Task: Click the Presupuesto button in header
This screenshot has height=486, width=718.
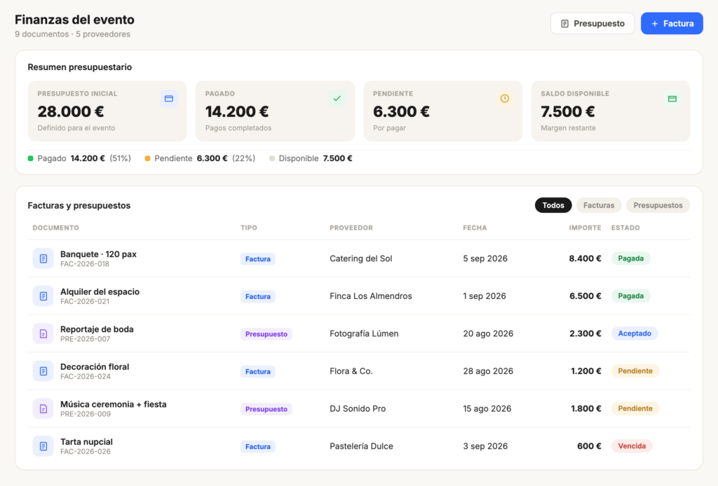Action: click(x=592, y=23)
